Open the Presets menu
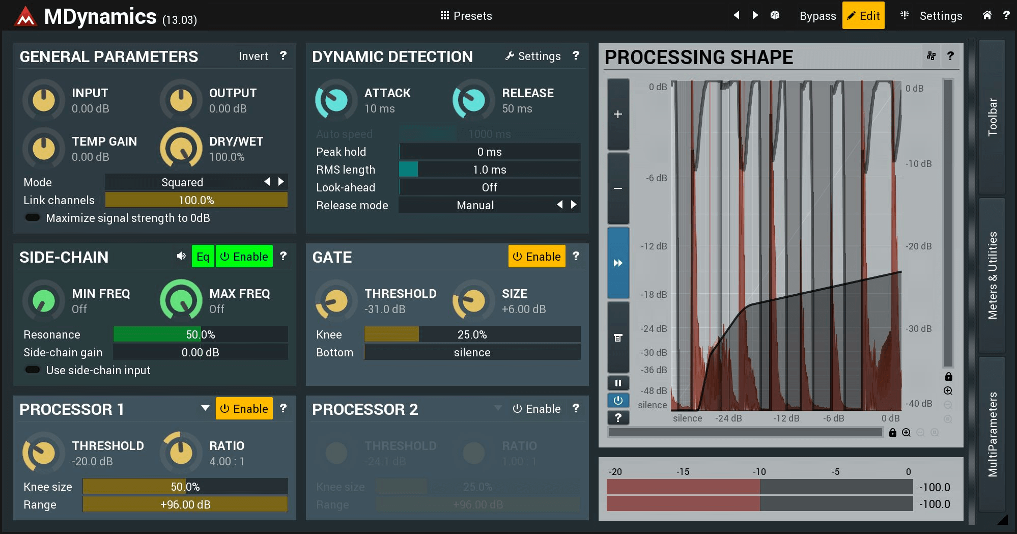Screen dimensions: 1017x534 point(466,16)
